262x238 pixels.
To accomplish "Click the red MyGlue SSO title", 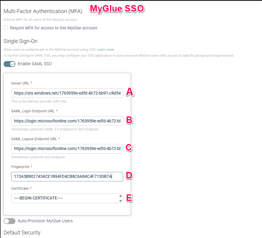I will coord(117,9).
